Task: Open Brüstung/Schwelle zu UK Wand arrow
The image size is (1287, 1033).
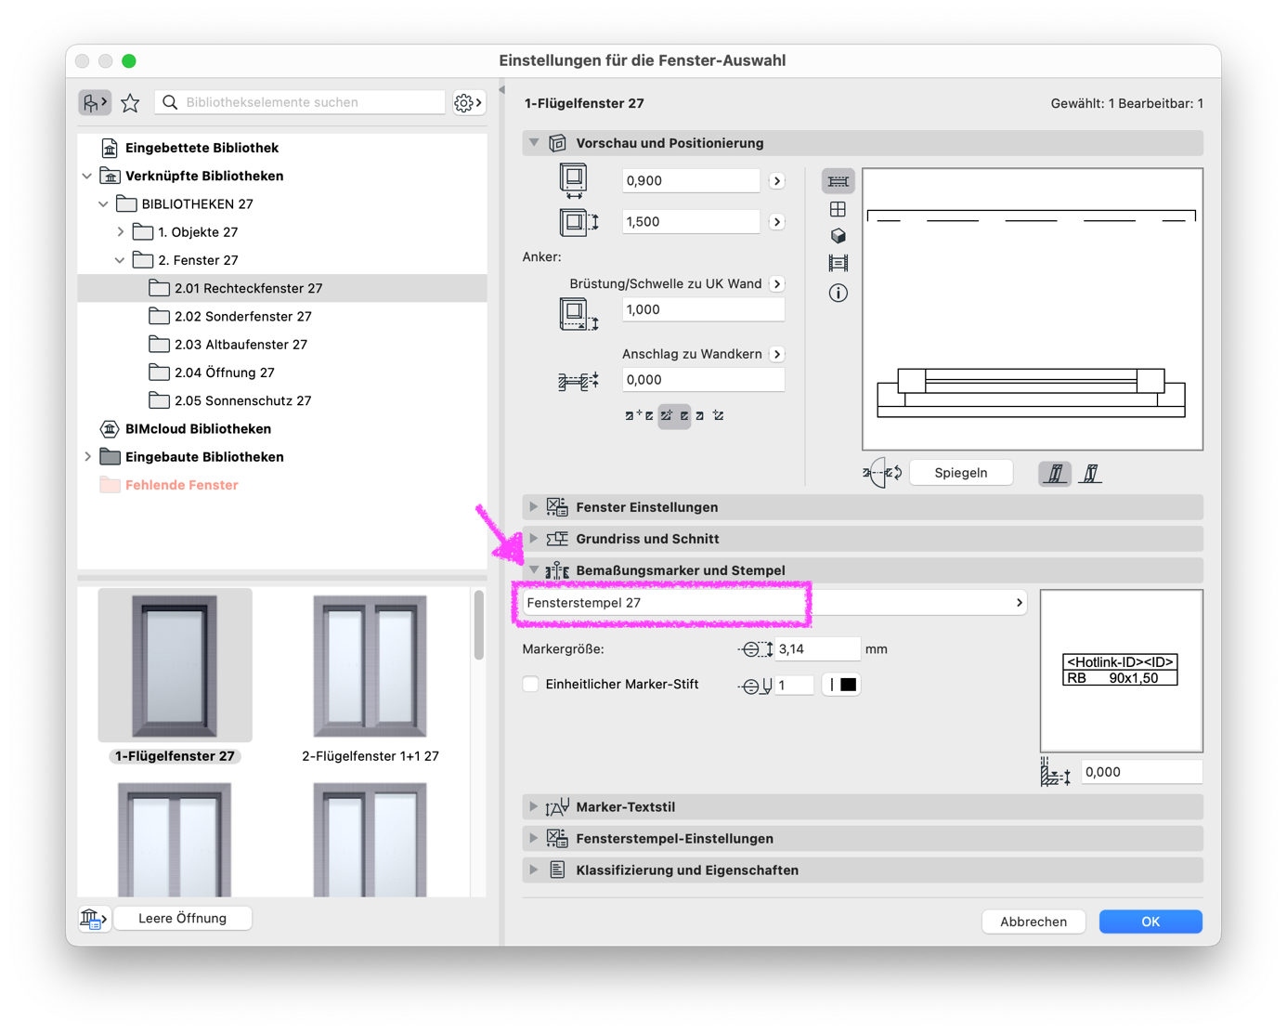Action: pyautogui.click(x=777, y=284)
